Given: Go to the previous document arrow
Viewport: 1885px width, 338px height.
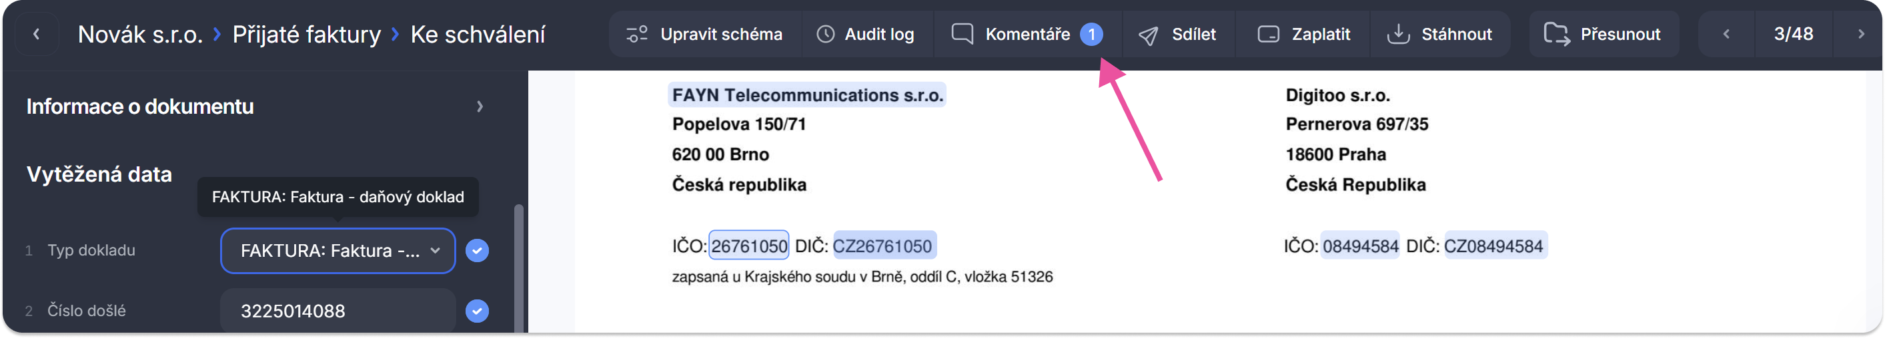Looking at the screenshot, I should 1726,33.
